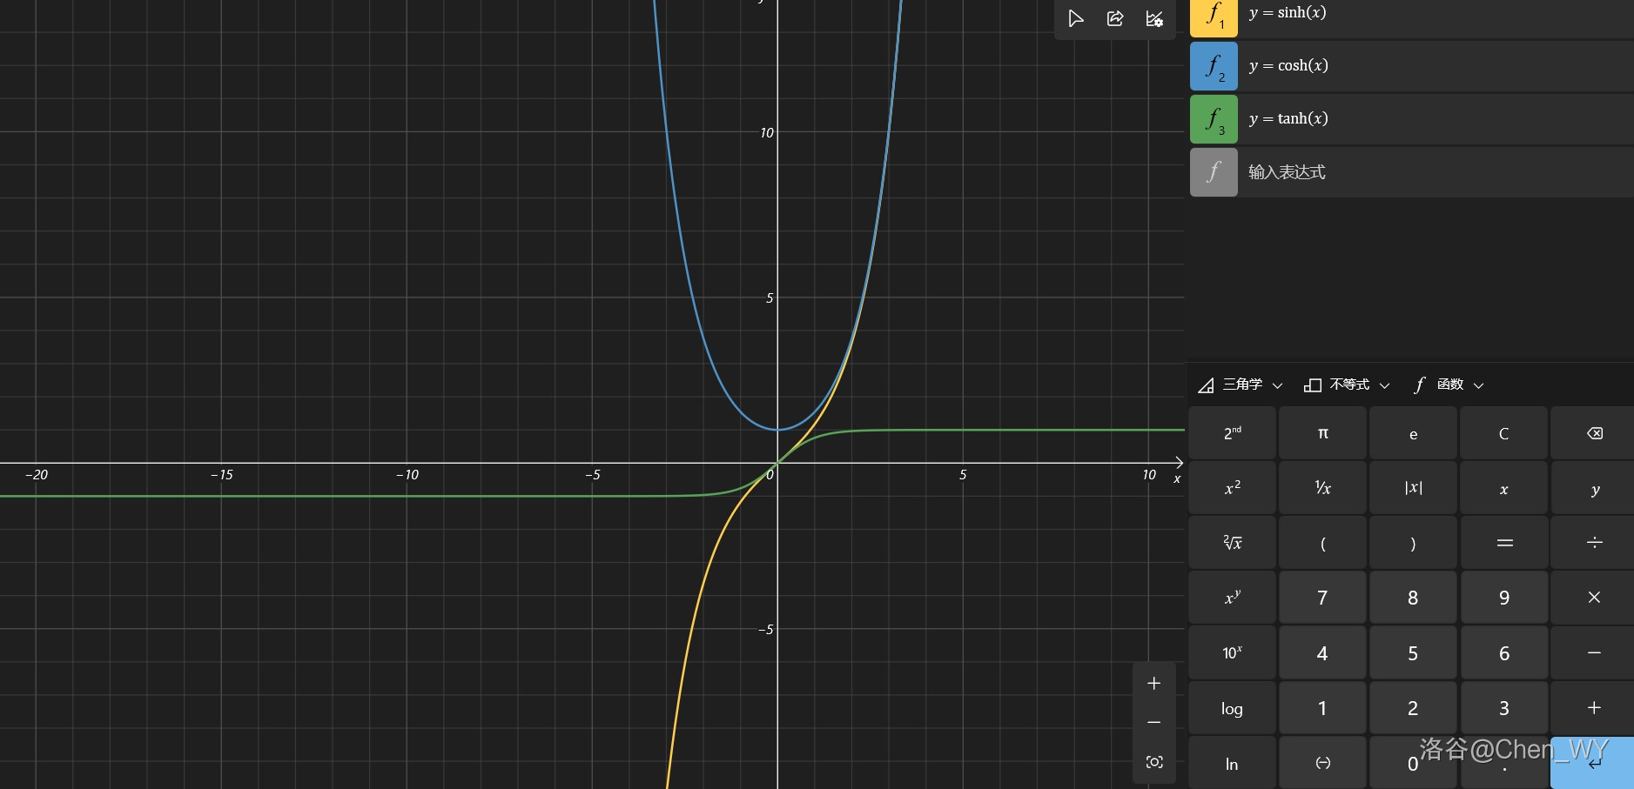Image resolution: width=1634 pixels, height=789 pixels.
Task: Zoom out on the graph
Action: tap(1154, 723)
